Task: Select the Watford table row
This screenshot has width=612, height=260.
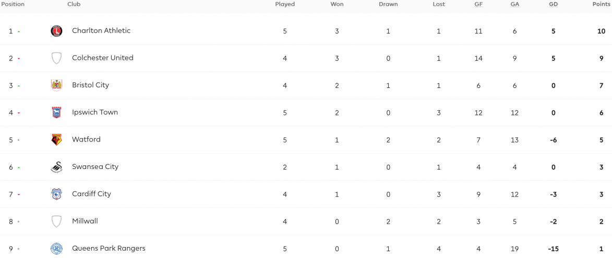Action: coord(306,140)
